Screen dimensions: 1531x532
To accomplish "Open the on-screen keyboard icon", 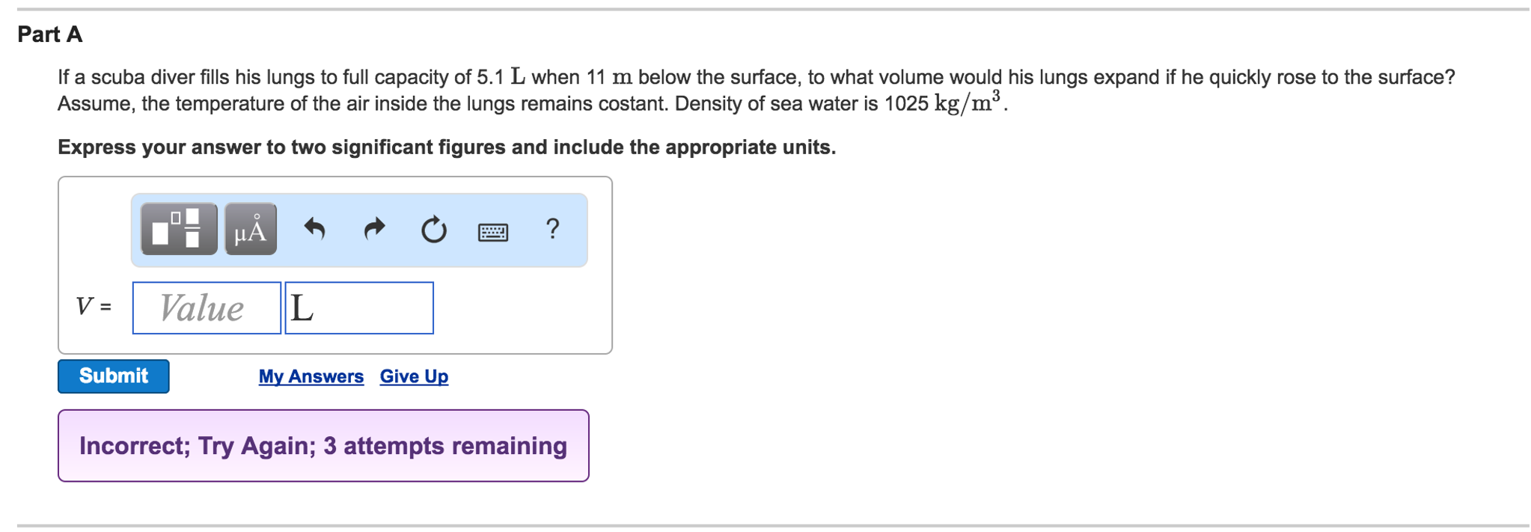I will coord(494,231).
